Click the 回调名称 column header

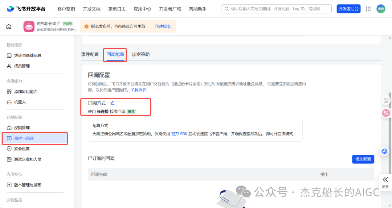click(99, 175)
